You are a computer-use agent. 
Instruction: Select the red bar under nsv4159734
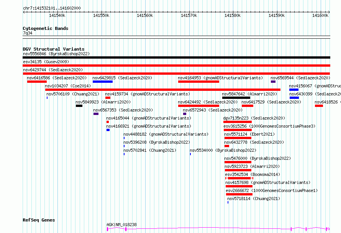tap(108, 98)
